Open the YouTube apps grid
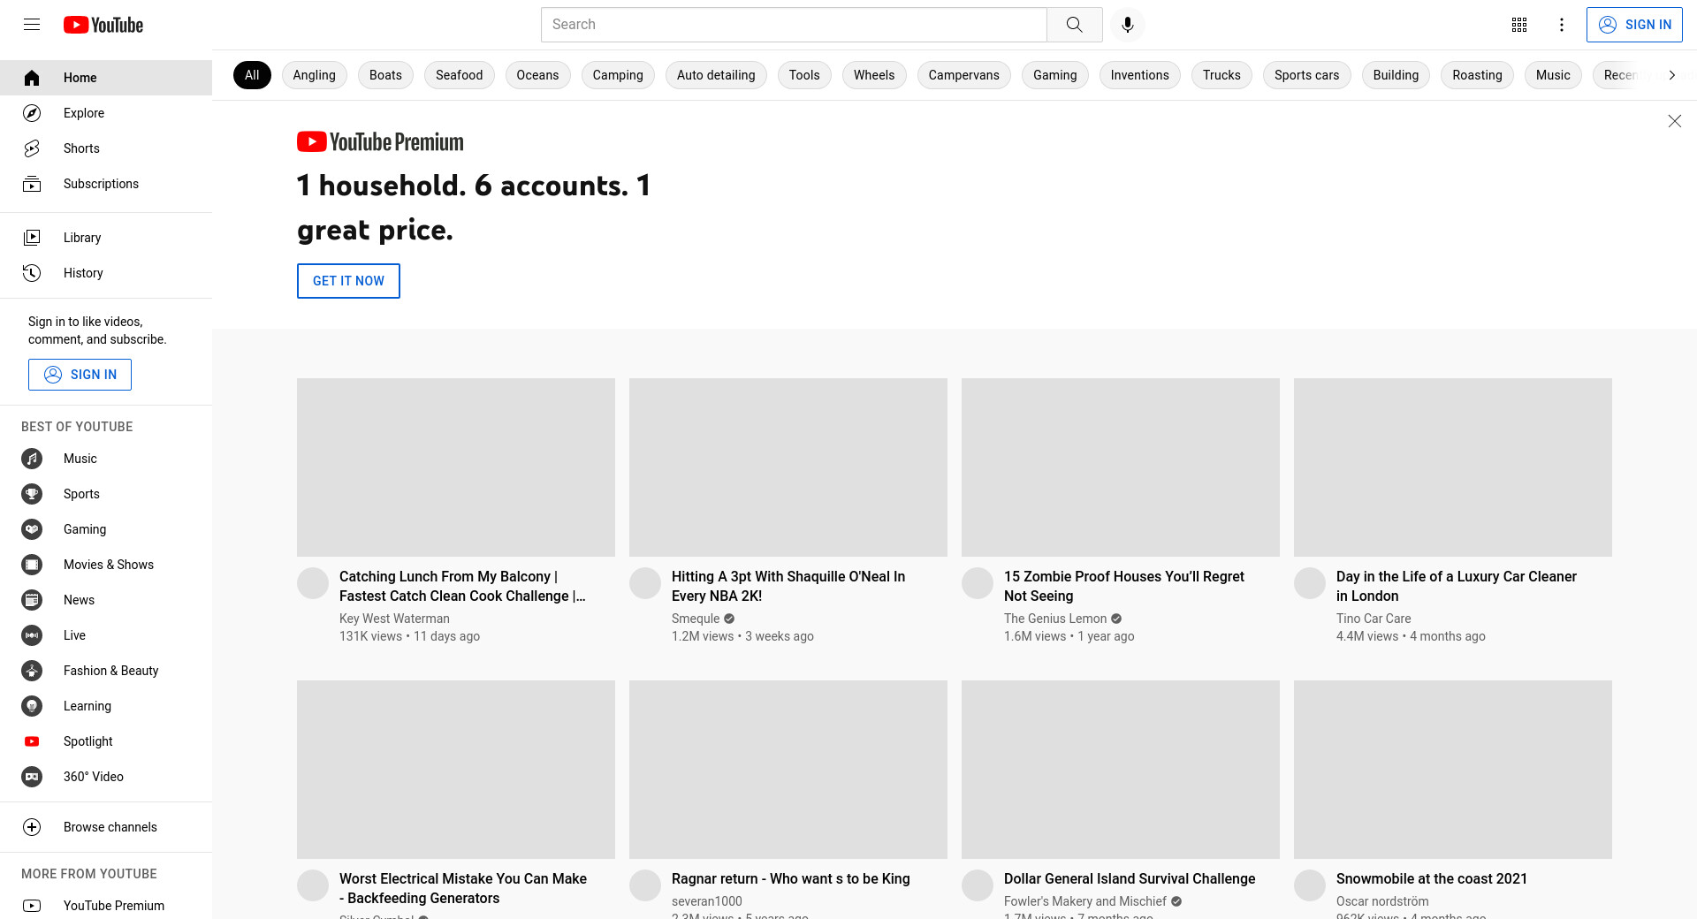This screenshot has height=919, width=1697. tap(1519, 25)
